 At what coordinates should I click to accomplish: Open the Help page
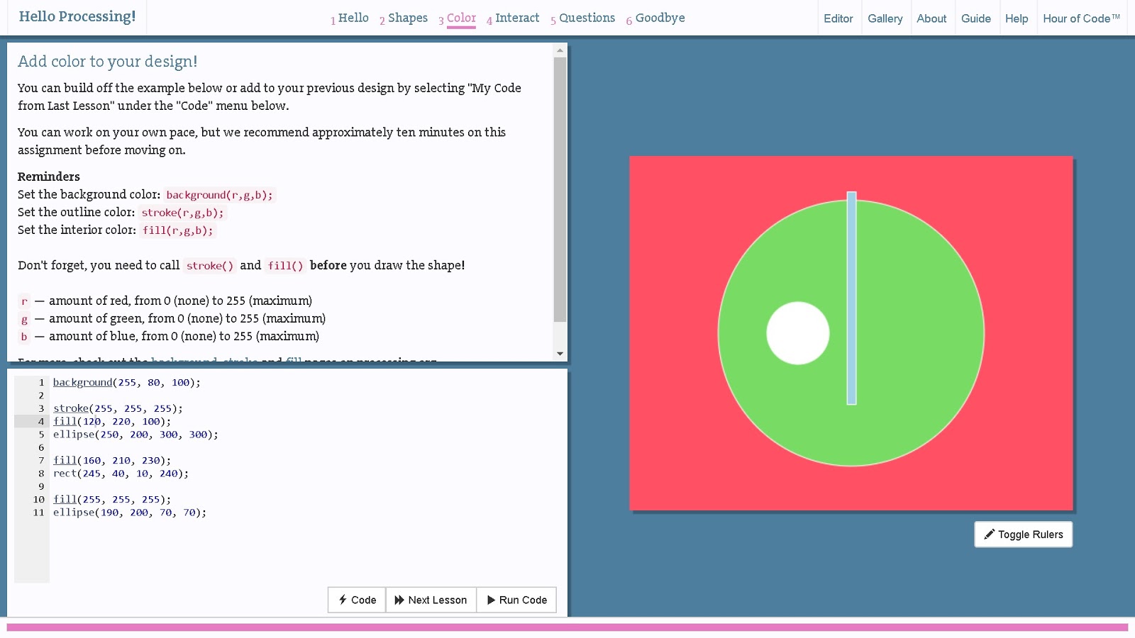[1018, 18]
